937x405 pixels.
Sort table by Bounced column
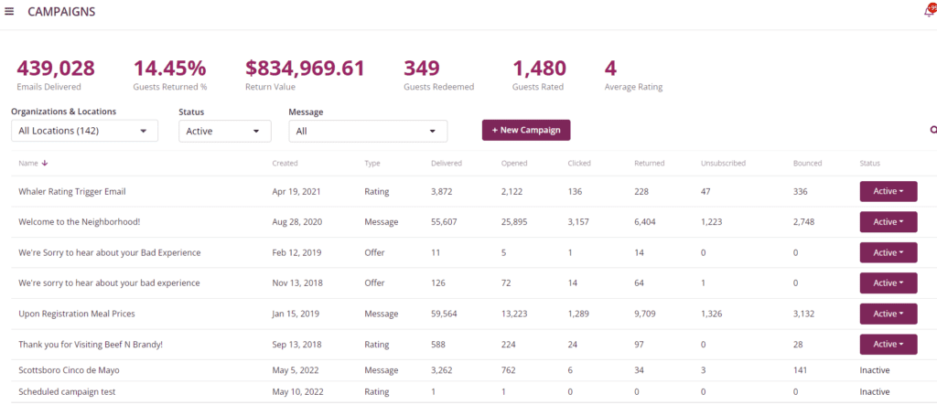807,164
